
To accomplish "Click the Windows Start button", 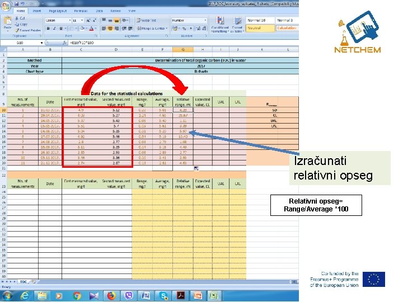I will tap(7, 296).
